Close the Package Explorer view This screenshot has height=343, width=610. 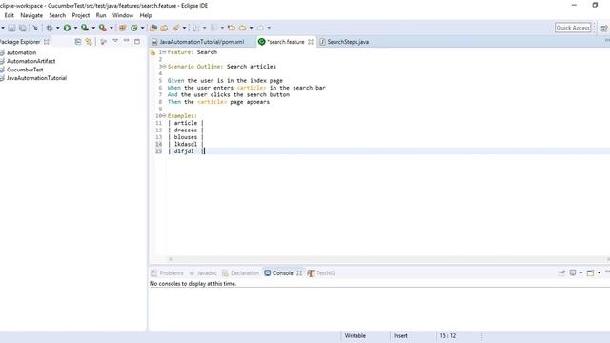(x=47, y=42)
